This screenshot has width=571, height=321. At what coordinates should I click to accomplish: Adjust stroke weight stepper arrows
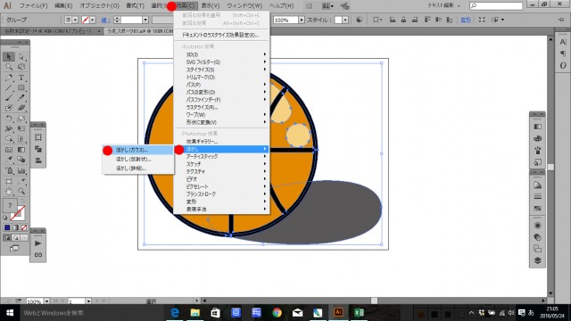117,20
